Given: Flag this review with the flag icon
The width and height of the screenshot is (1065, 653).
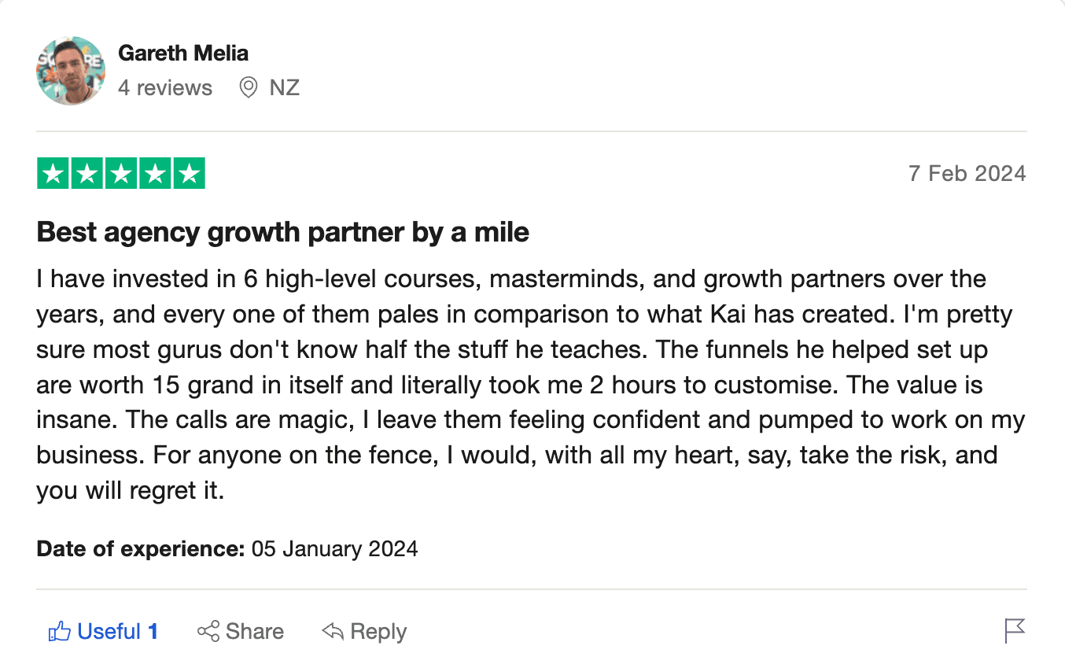Looking at the screenshot, I should coord(1015,630).
